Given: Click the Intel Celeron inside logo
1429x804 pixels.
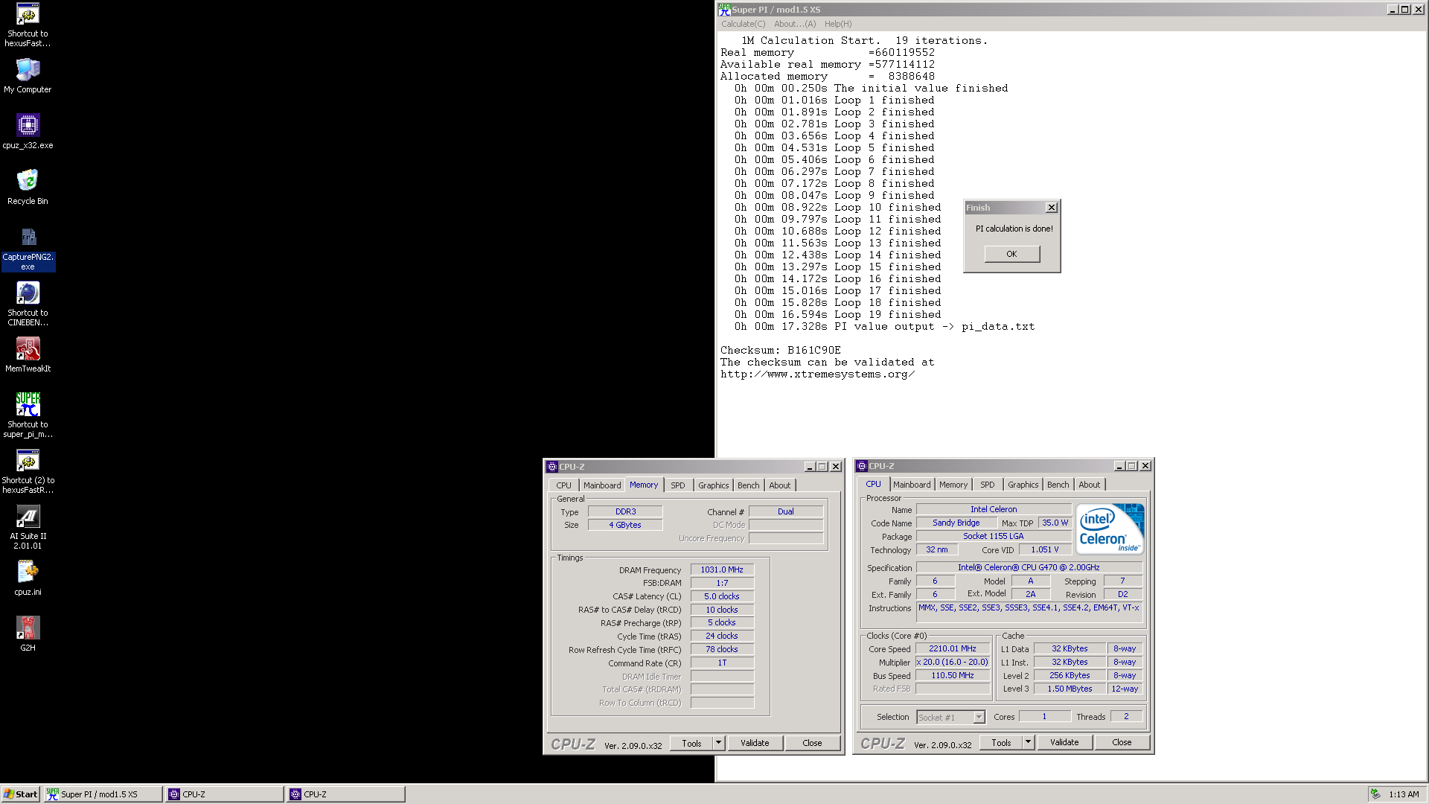Looking at the screenshot, I should [1110, 529].
